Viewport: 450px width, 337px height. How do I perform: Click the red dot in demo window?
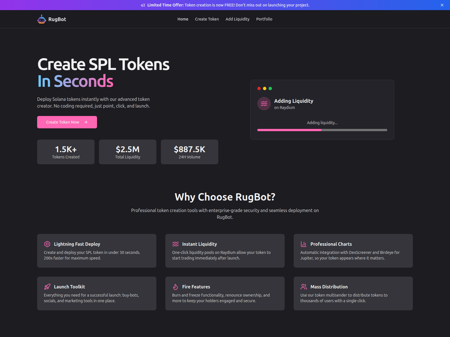[x=259, y=88]
